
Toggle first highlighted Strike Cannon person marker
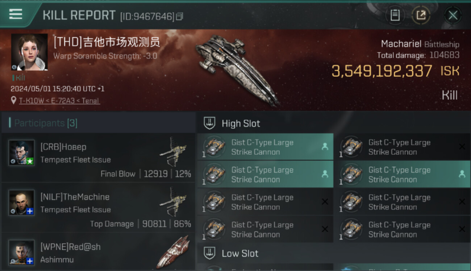(x=325, y=147)
